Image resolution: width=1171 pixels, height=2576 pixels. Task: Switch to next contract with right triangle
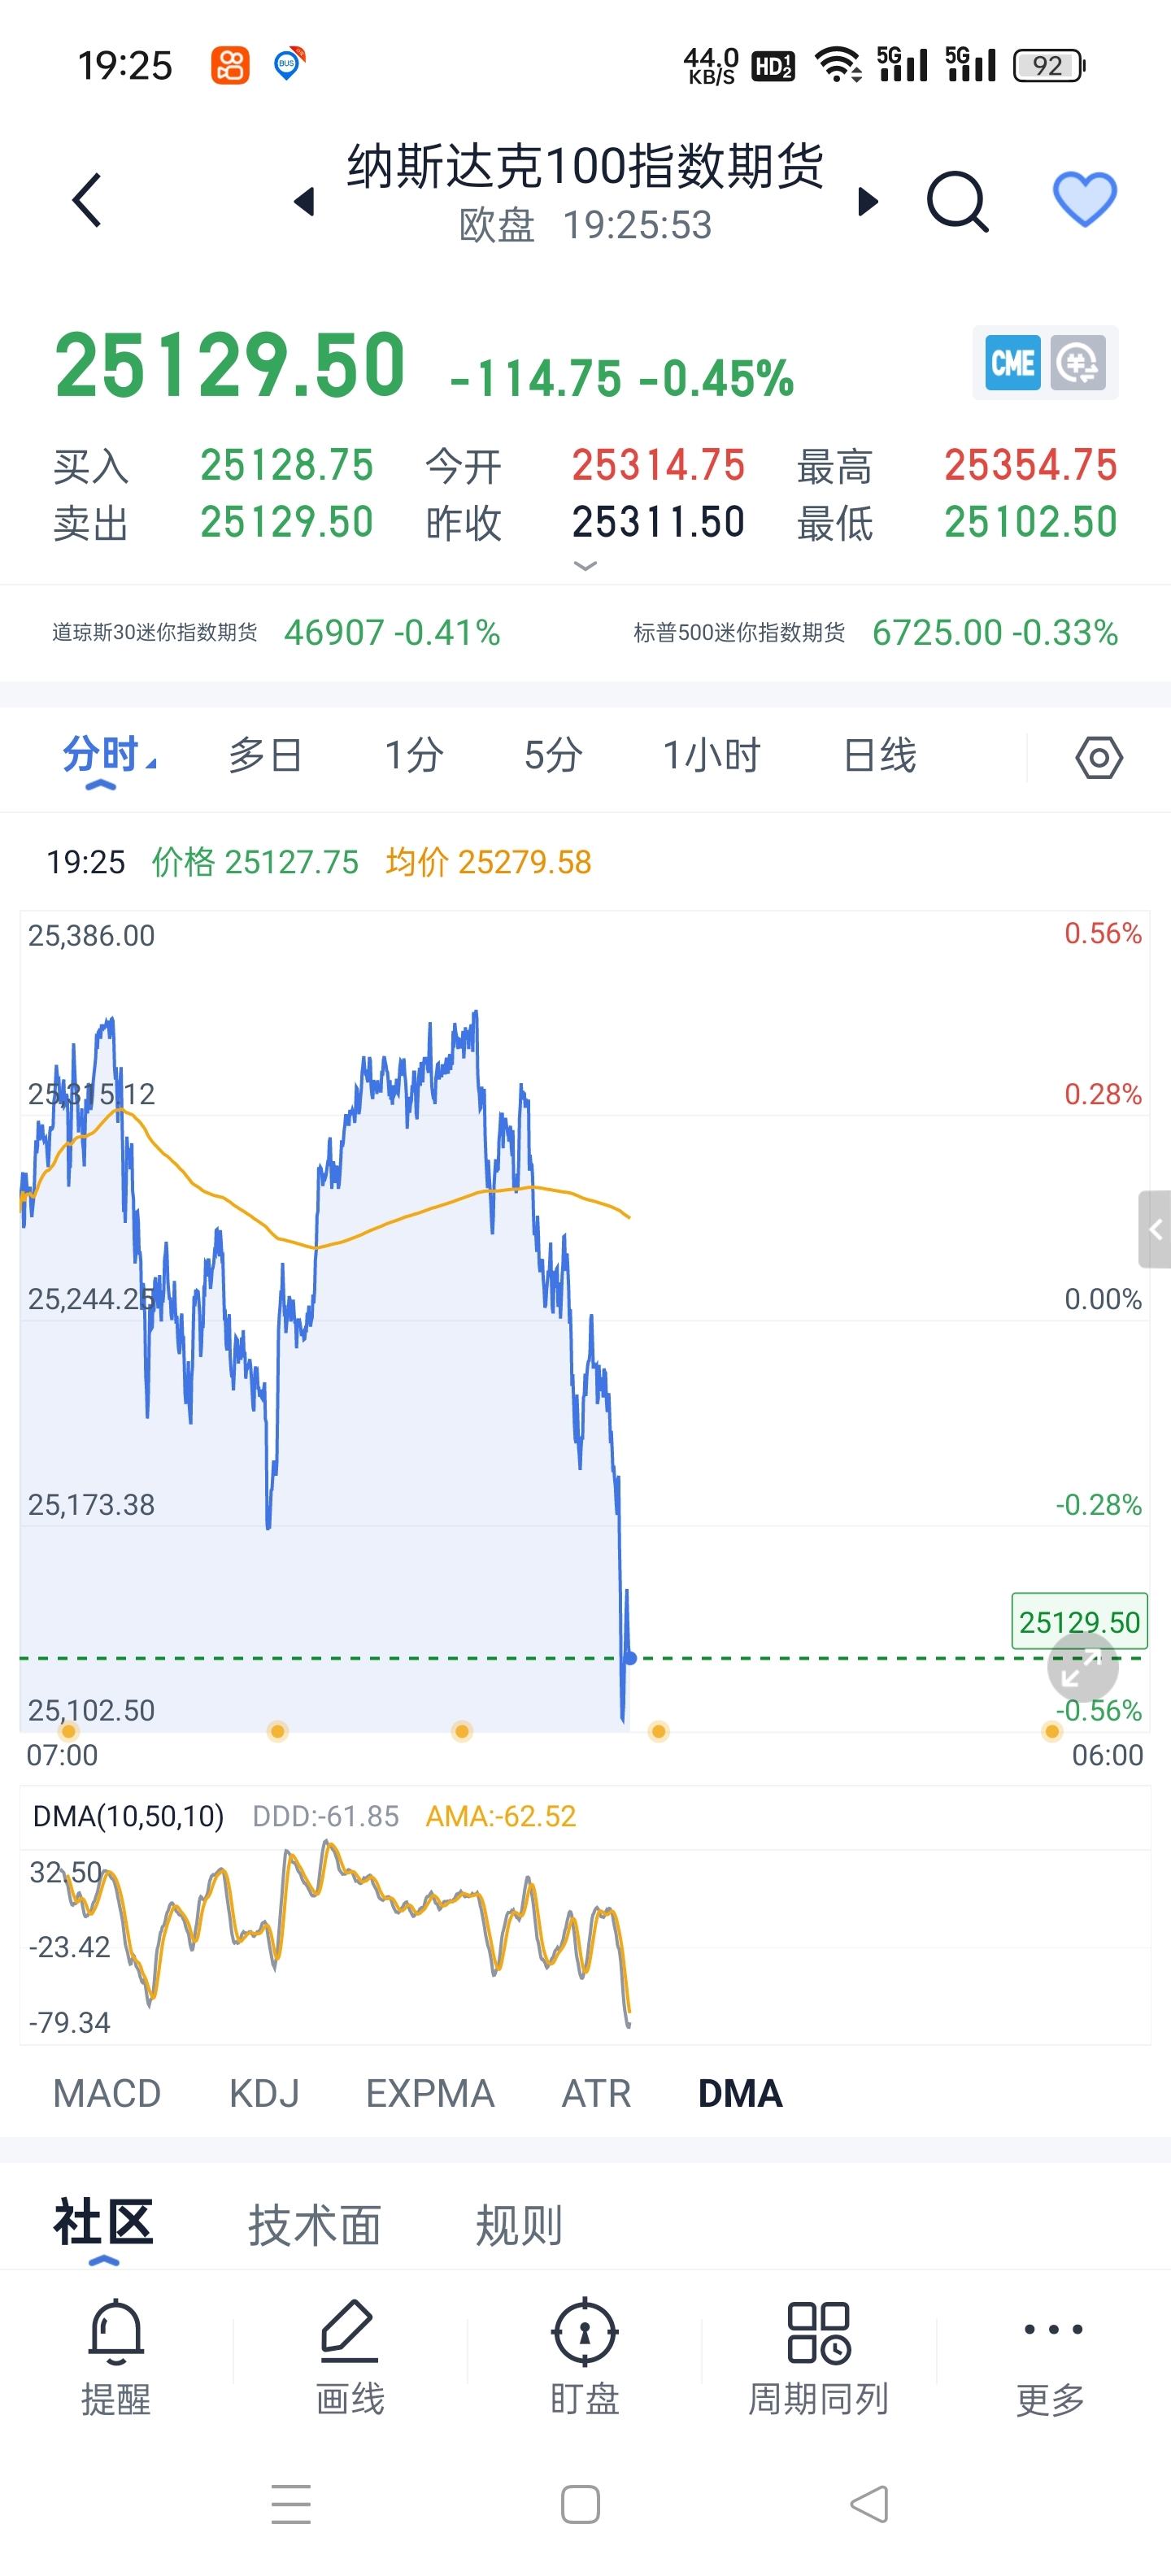pos(868,202)
